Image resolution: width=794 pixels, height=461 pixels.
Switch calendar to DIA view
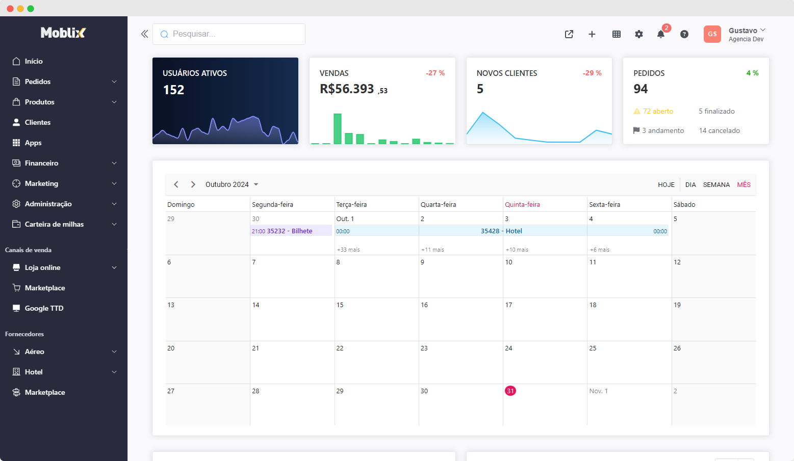click(x=690, y=184)
